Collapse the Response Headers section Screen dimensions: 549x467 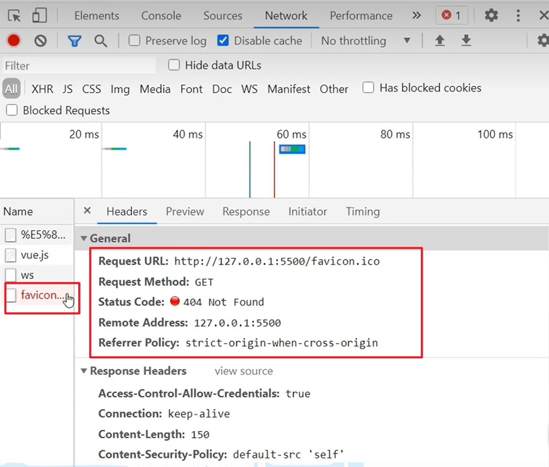(x=84, y=371)
